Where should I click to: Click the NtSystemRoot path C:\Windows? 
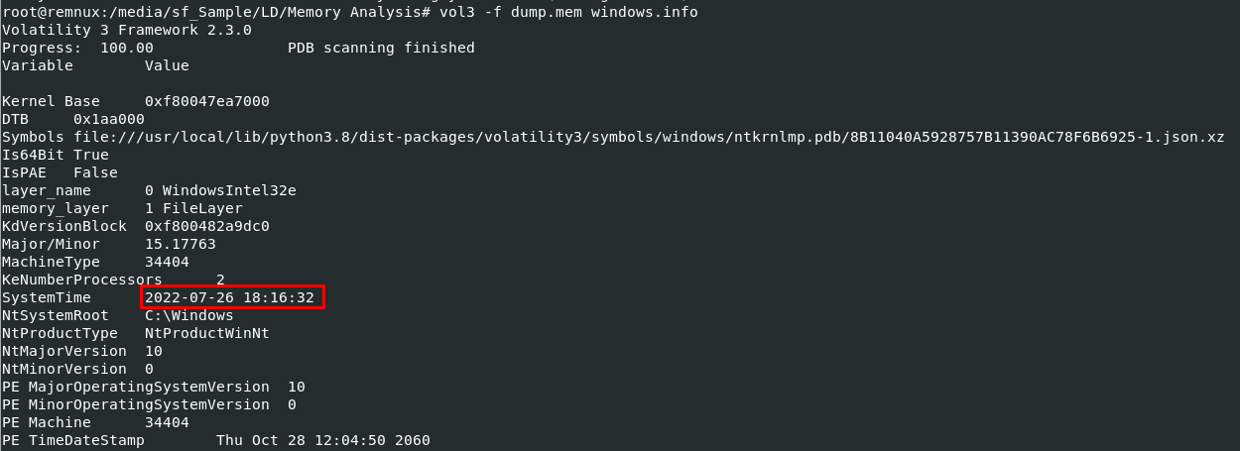point(188,315)
